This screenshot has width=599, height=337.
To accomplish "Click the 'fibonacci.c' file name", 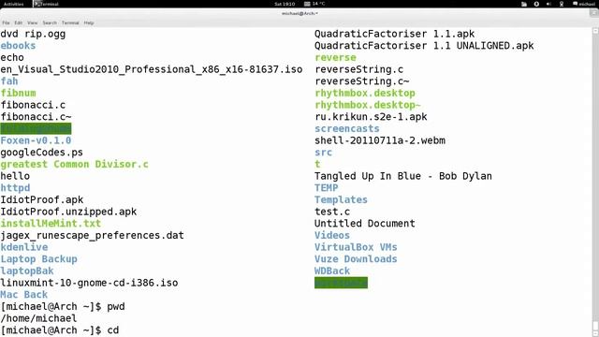I will coord(33,105).
